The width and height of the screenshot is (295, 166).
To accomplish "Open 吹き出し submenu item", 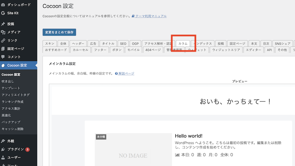I will (x=8, y=81).
